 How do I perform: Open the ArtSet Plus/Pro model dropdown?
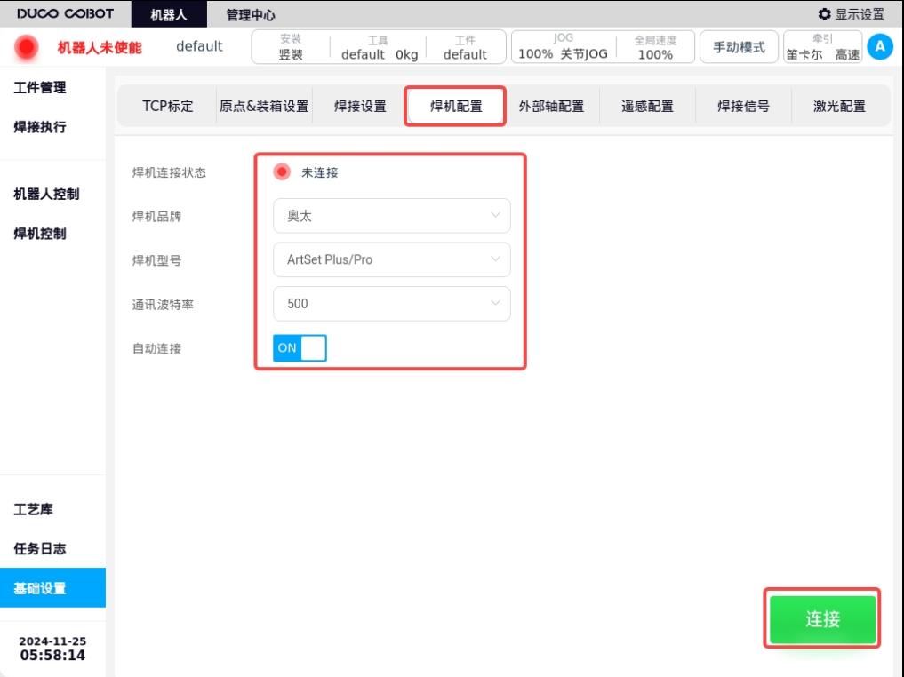tap(391, 259)
